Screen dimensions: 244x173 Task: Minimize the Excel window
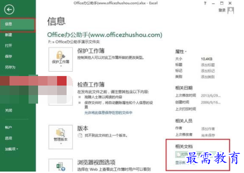[214, 3]
